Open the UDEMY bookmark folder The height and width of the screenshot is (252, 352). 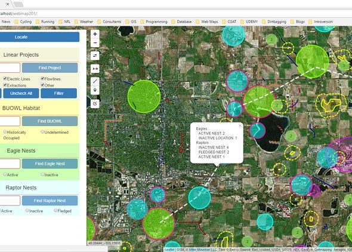[249, 21]
